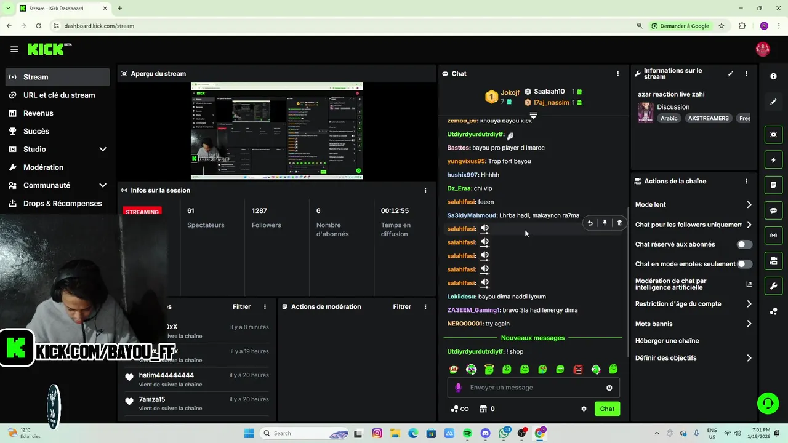Open the green support headset button
Viewport: 788px width, 443px height.
(768, 404)
